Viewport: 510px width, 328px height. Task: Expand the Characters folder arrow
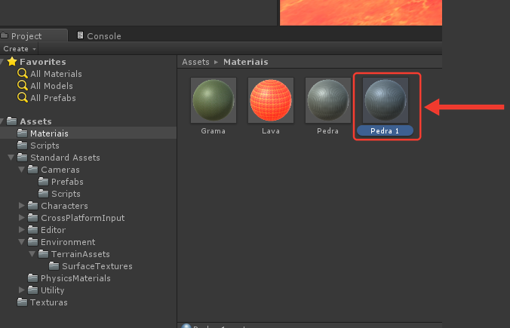[21, 206]
